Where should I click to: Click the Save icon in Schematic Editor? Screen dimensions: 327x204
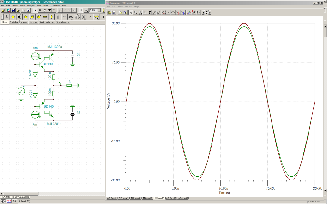(x=13, y=10)
